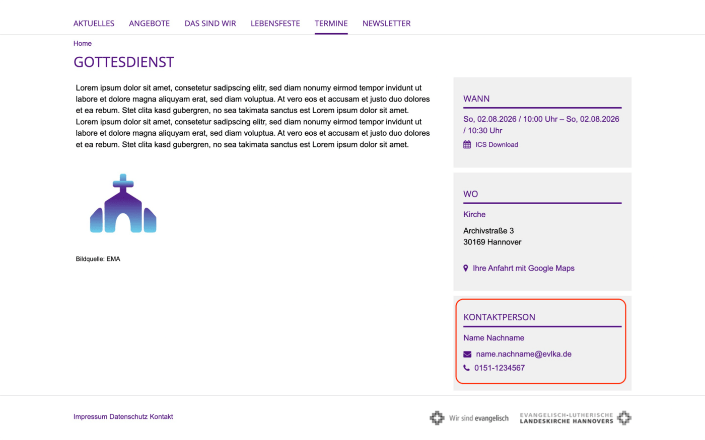
Task: Email name.nachname@evlka.de
Action: [524, 354]
